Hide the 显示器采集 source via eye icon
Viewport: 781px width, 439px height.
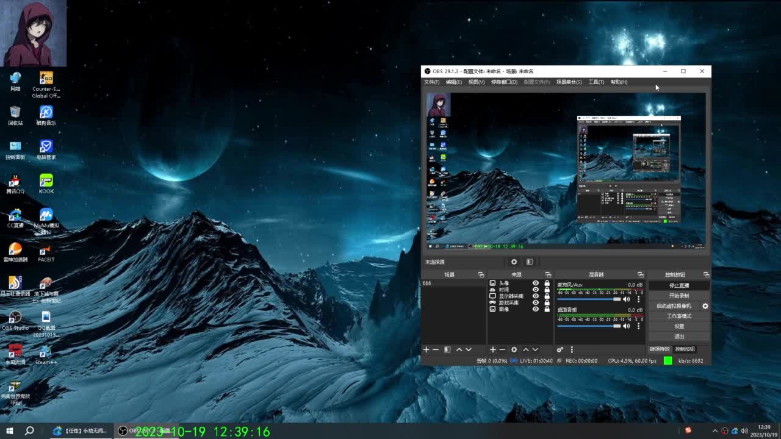click(536, 296)
